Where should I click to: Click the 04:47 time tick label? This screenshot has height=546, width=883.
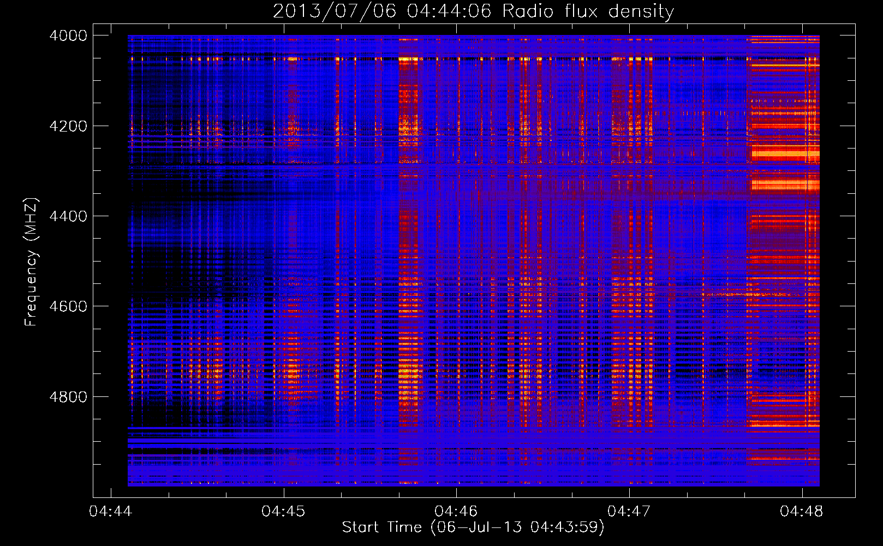[629, 511]
